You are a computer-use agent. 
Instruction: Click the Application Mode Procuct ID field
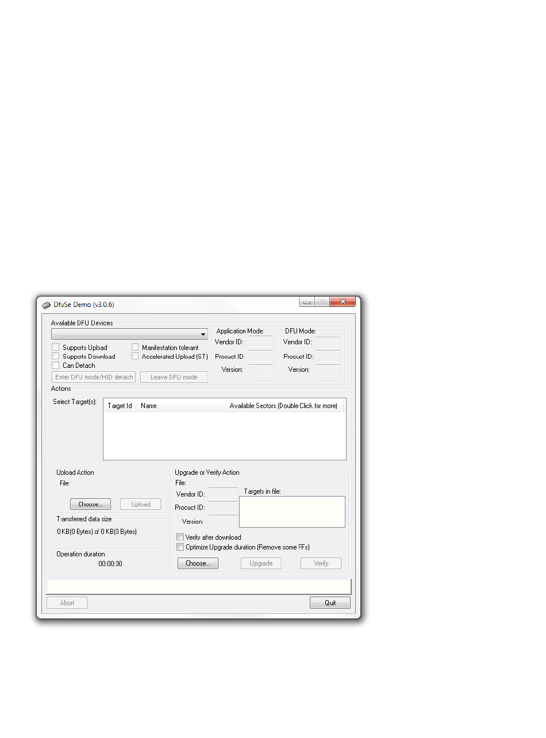(260, 356)
